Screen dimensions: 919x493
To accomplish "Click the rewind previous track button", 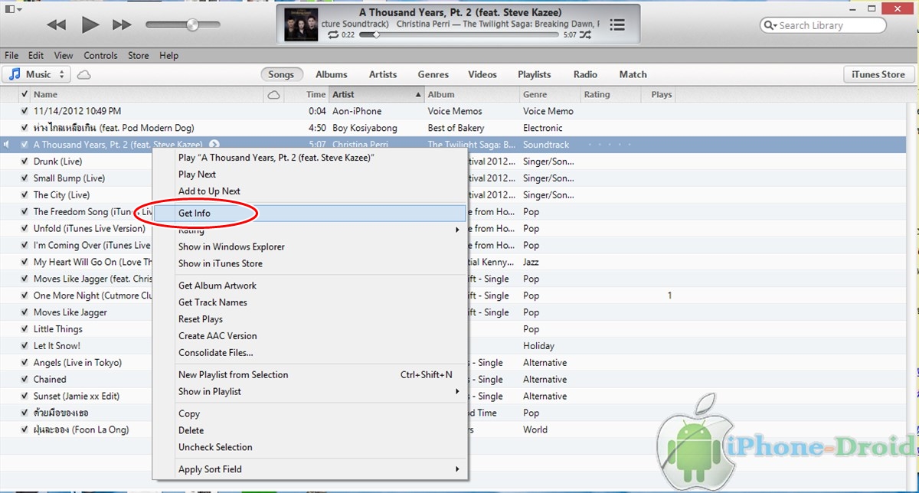I will tap(56, 25).
